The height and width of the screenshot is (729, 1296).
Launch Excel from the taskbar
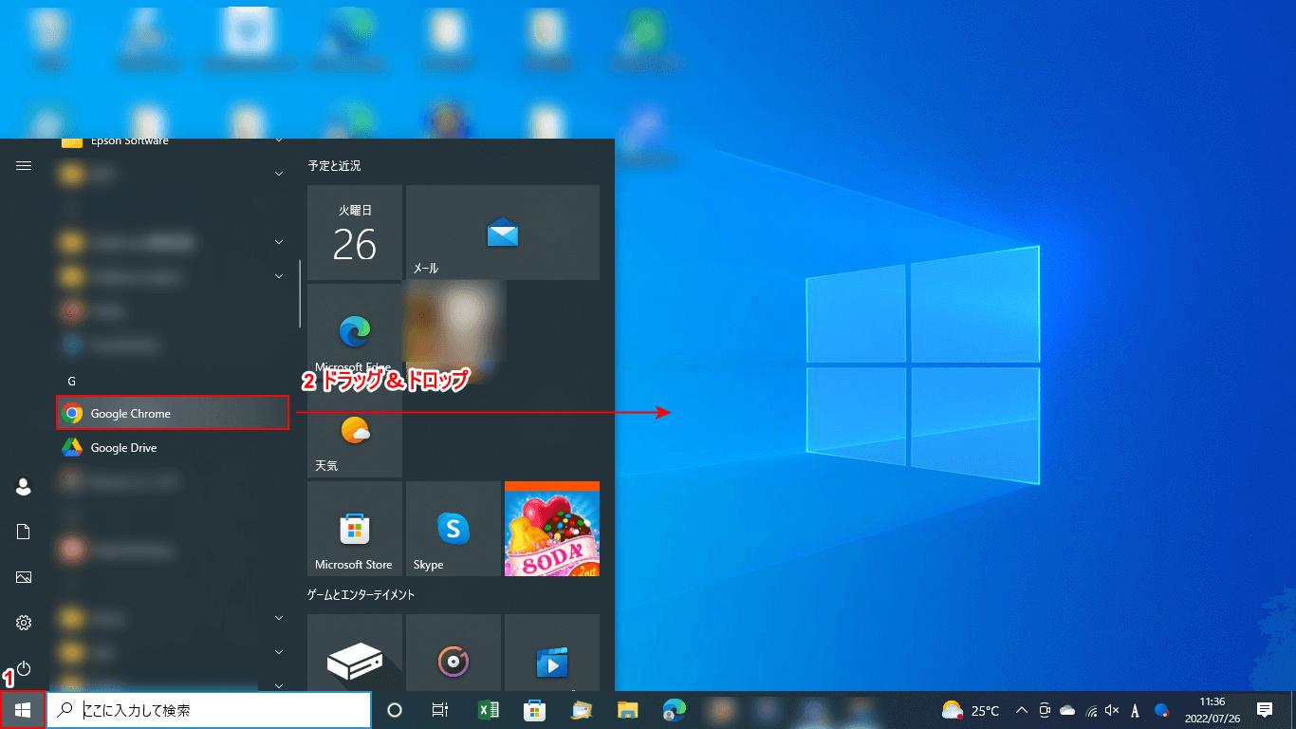pos(488,710)
